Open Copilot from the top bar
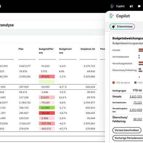The width and height of the screenshot is (143, 143). (117, 6)
